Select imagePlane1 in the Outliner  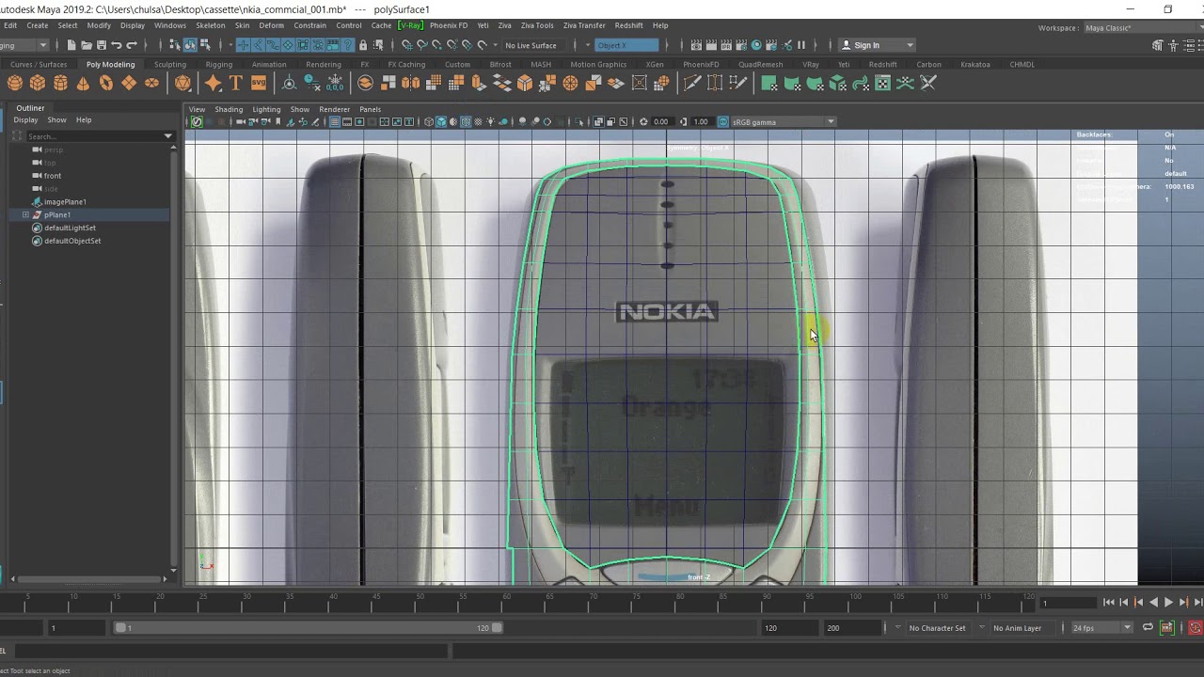(65, 202)
